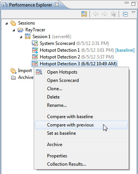The width and height of the screenshot is (138, 174).
Task: Click the Hotspot Detection 3 icon
Action: [35, 64]
